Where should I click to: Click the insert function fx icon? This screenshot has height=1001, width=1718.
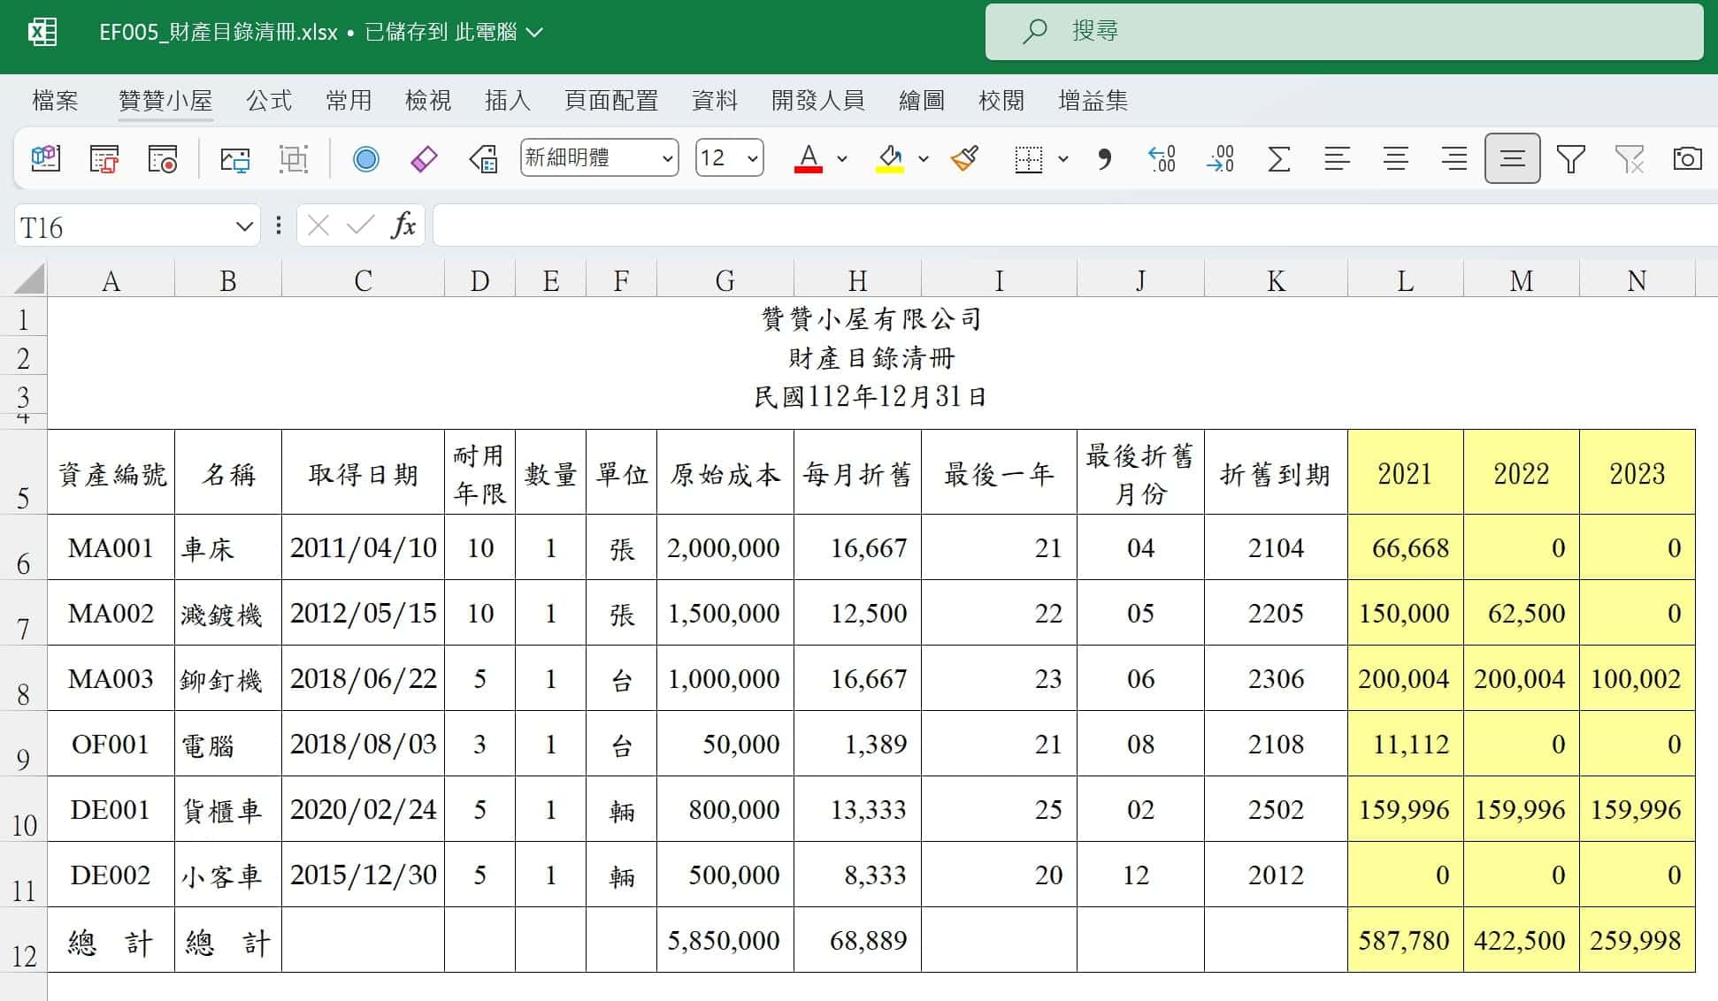403,226
